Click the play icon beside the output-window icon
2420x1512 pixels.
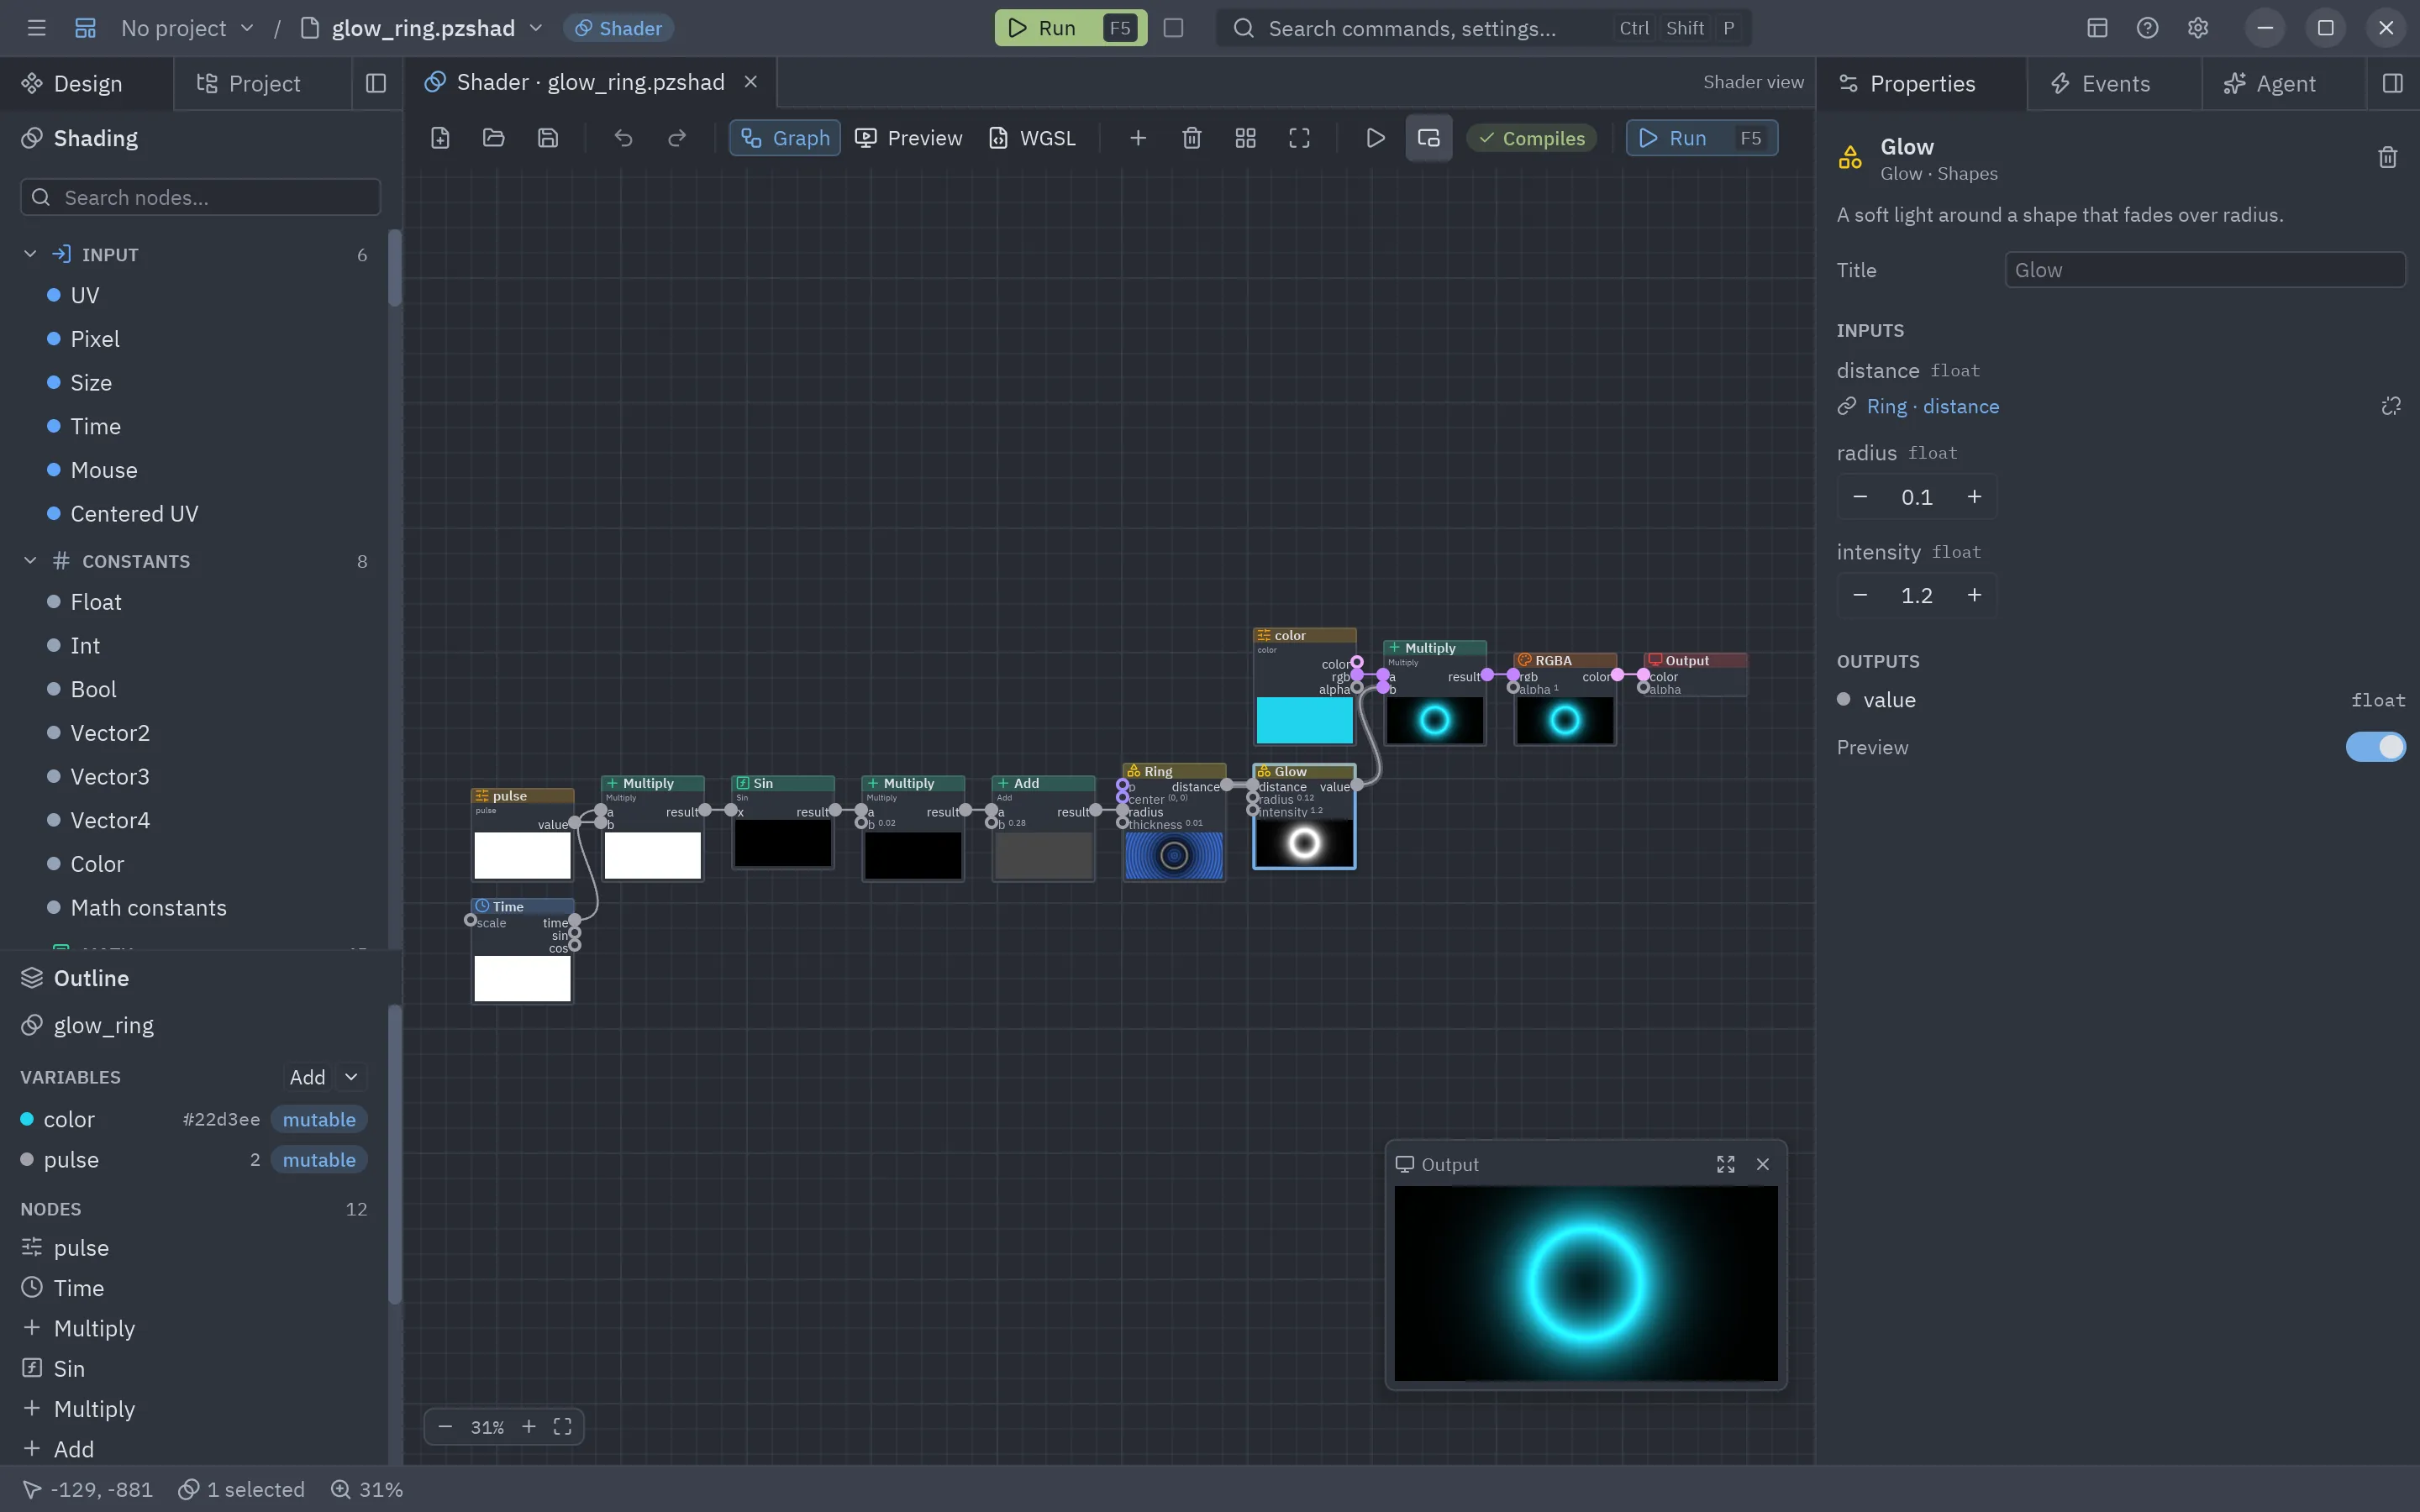(1376, 138)
